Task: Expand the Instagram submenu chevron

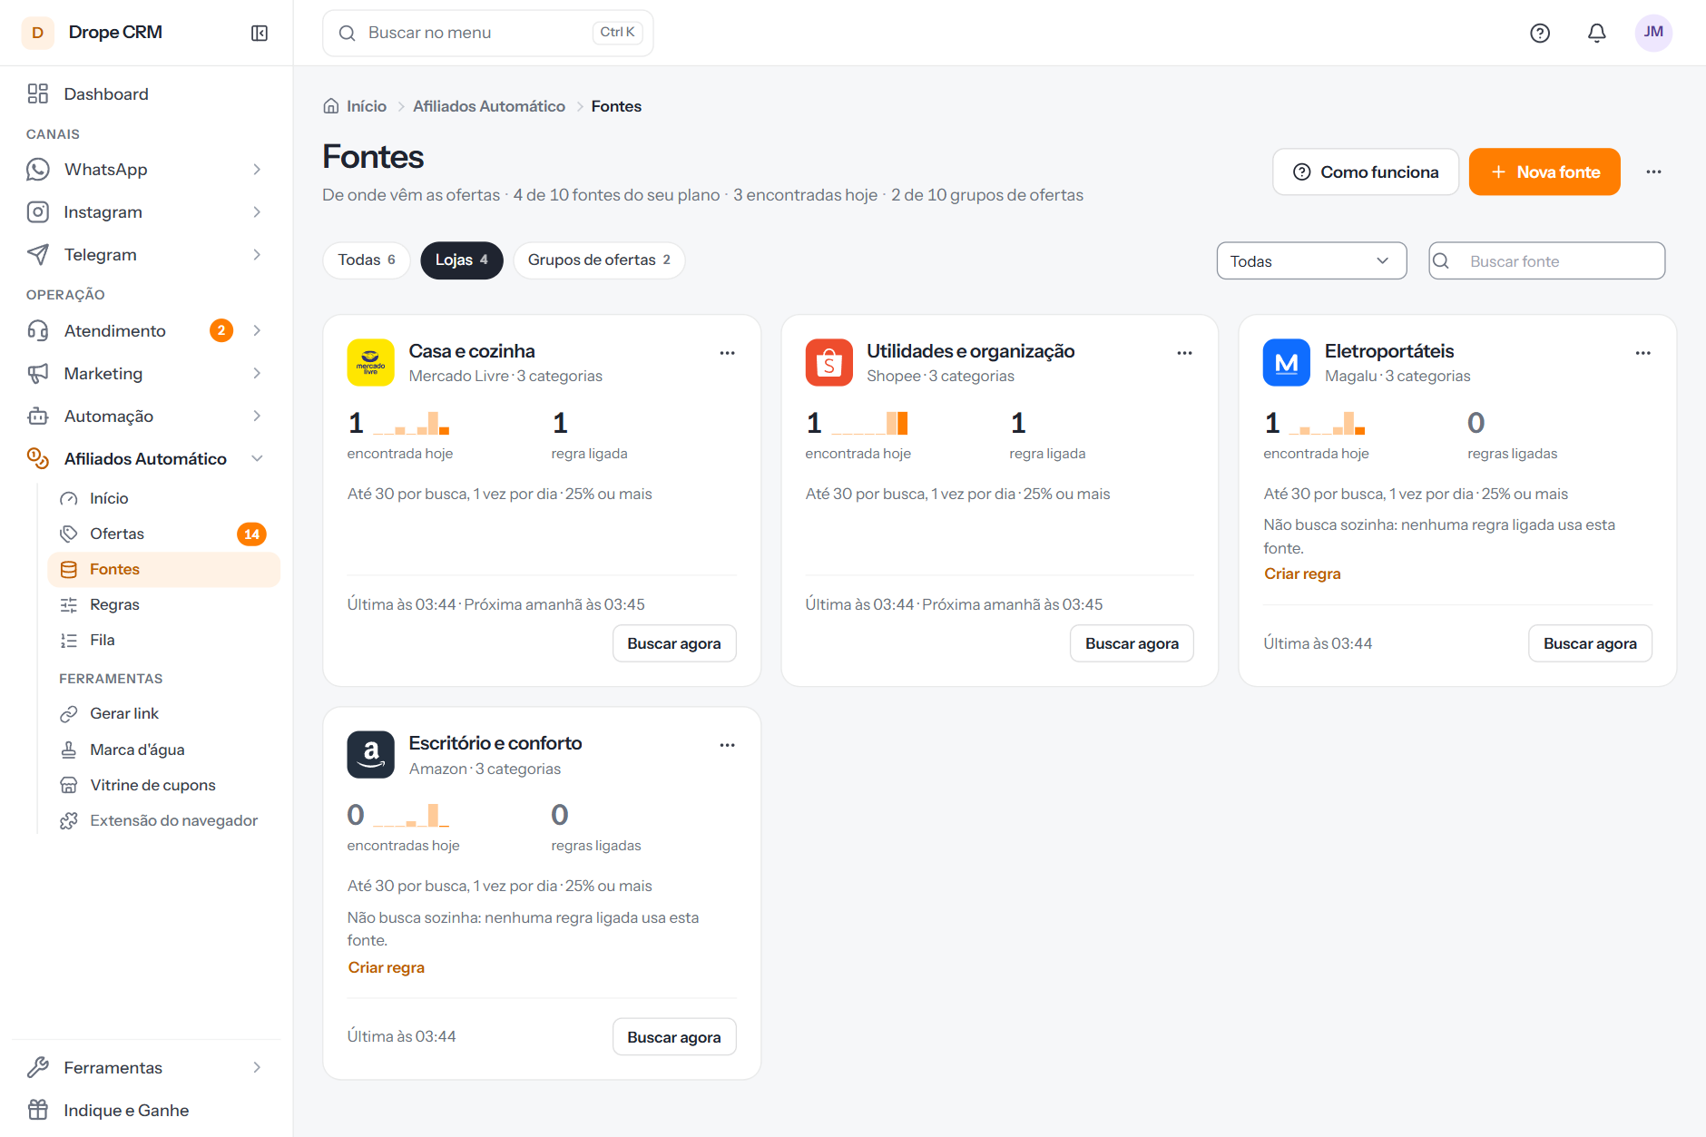Action: [x=257, y=212]
